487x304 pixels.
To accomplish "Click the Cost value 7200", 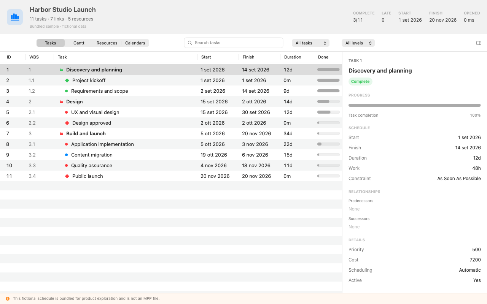I will 475,260.
